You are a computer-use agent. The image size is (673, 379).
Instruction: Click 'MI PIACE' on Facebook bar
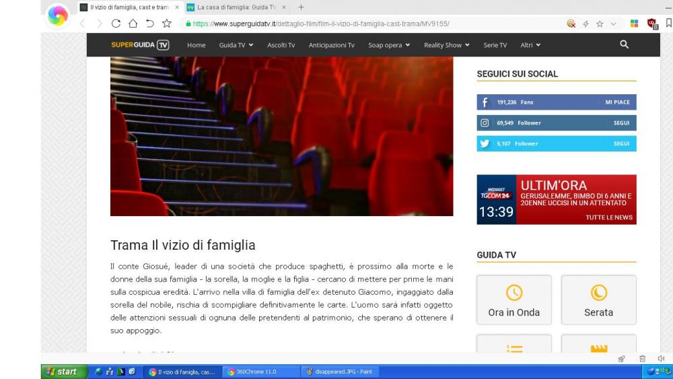(x=617, y=102)
